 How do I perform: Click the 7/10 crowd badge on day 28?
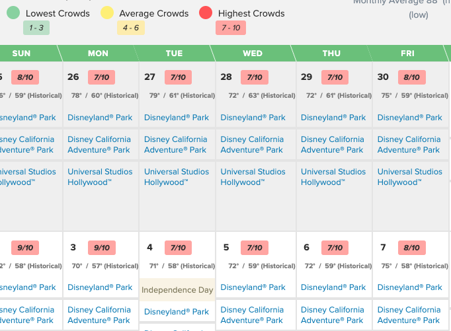255,77
